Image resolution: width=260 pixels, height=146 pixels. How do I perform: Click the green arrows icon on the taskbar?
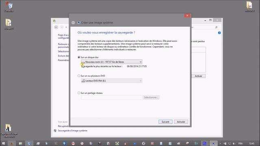pyautogui.click(x=117, y=143)
